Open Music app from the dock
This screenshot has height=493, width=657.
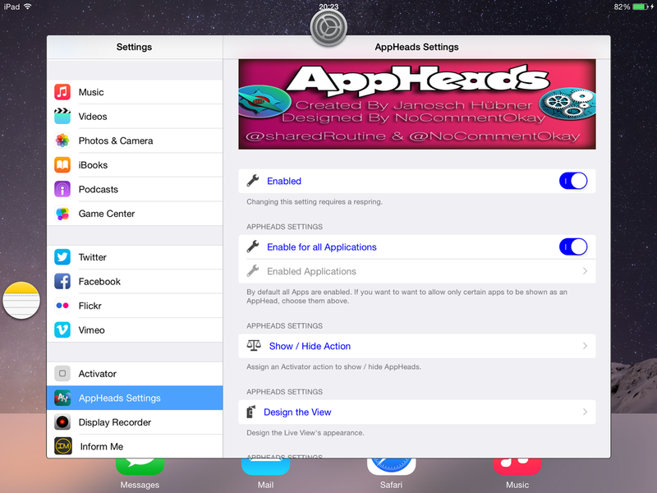pos(517,474)
